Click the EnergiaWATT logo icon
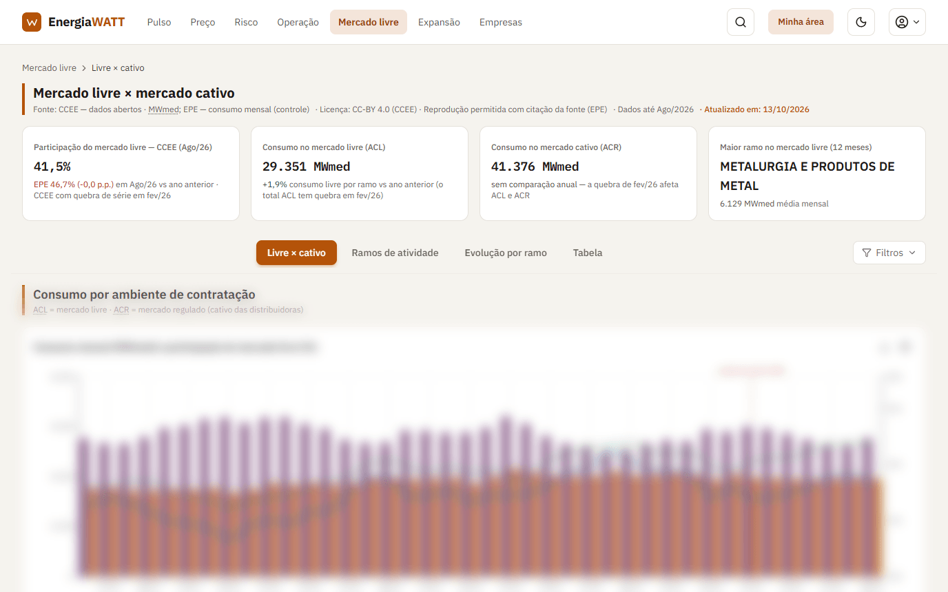Screen dimensions: 948x592 point(32,22)
